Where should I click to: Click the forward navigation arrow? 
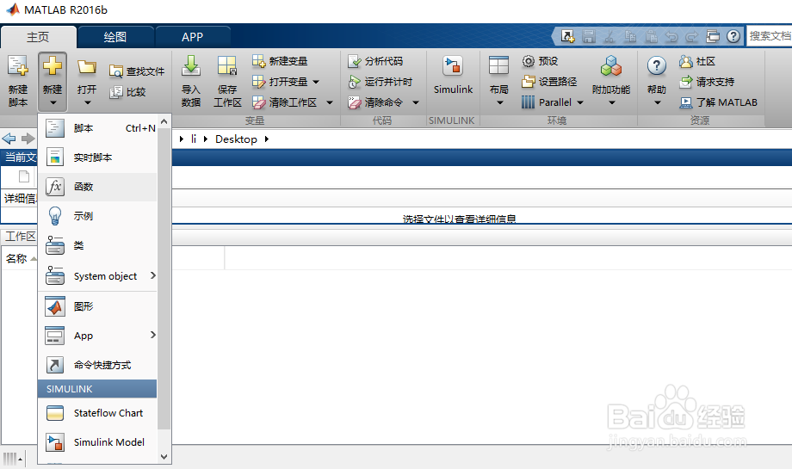28,139
